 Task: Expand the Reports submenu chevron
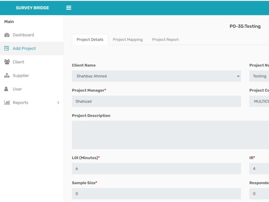(x=58, y=103)
